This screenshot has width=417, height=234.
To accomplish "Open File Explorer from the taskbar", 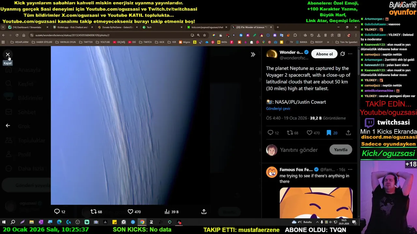I will [x=32, y=222].
